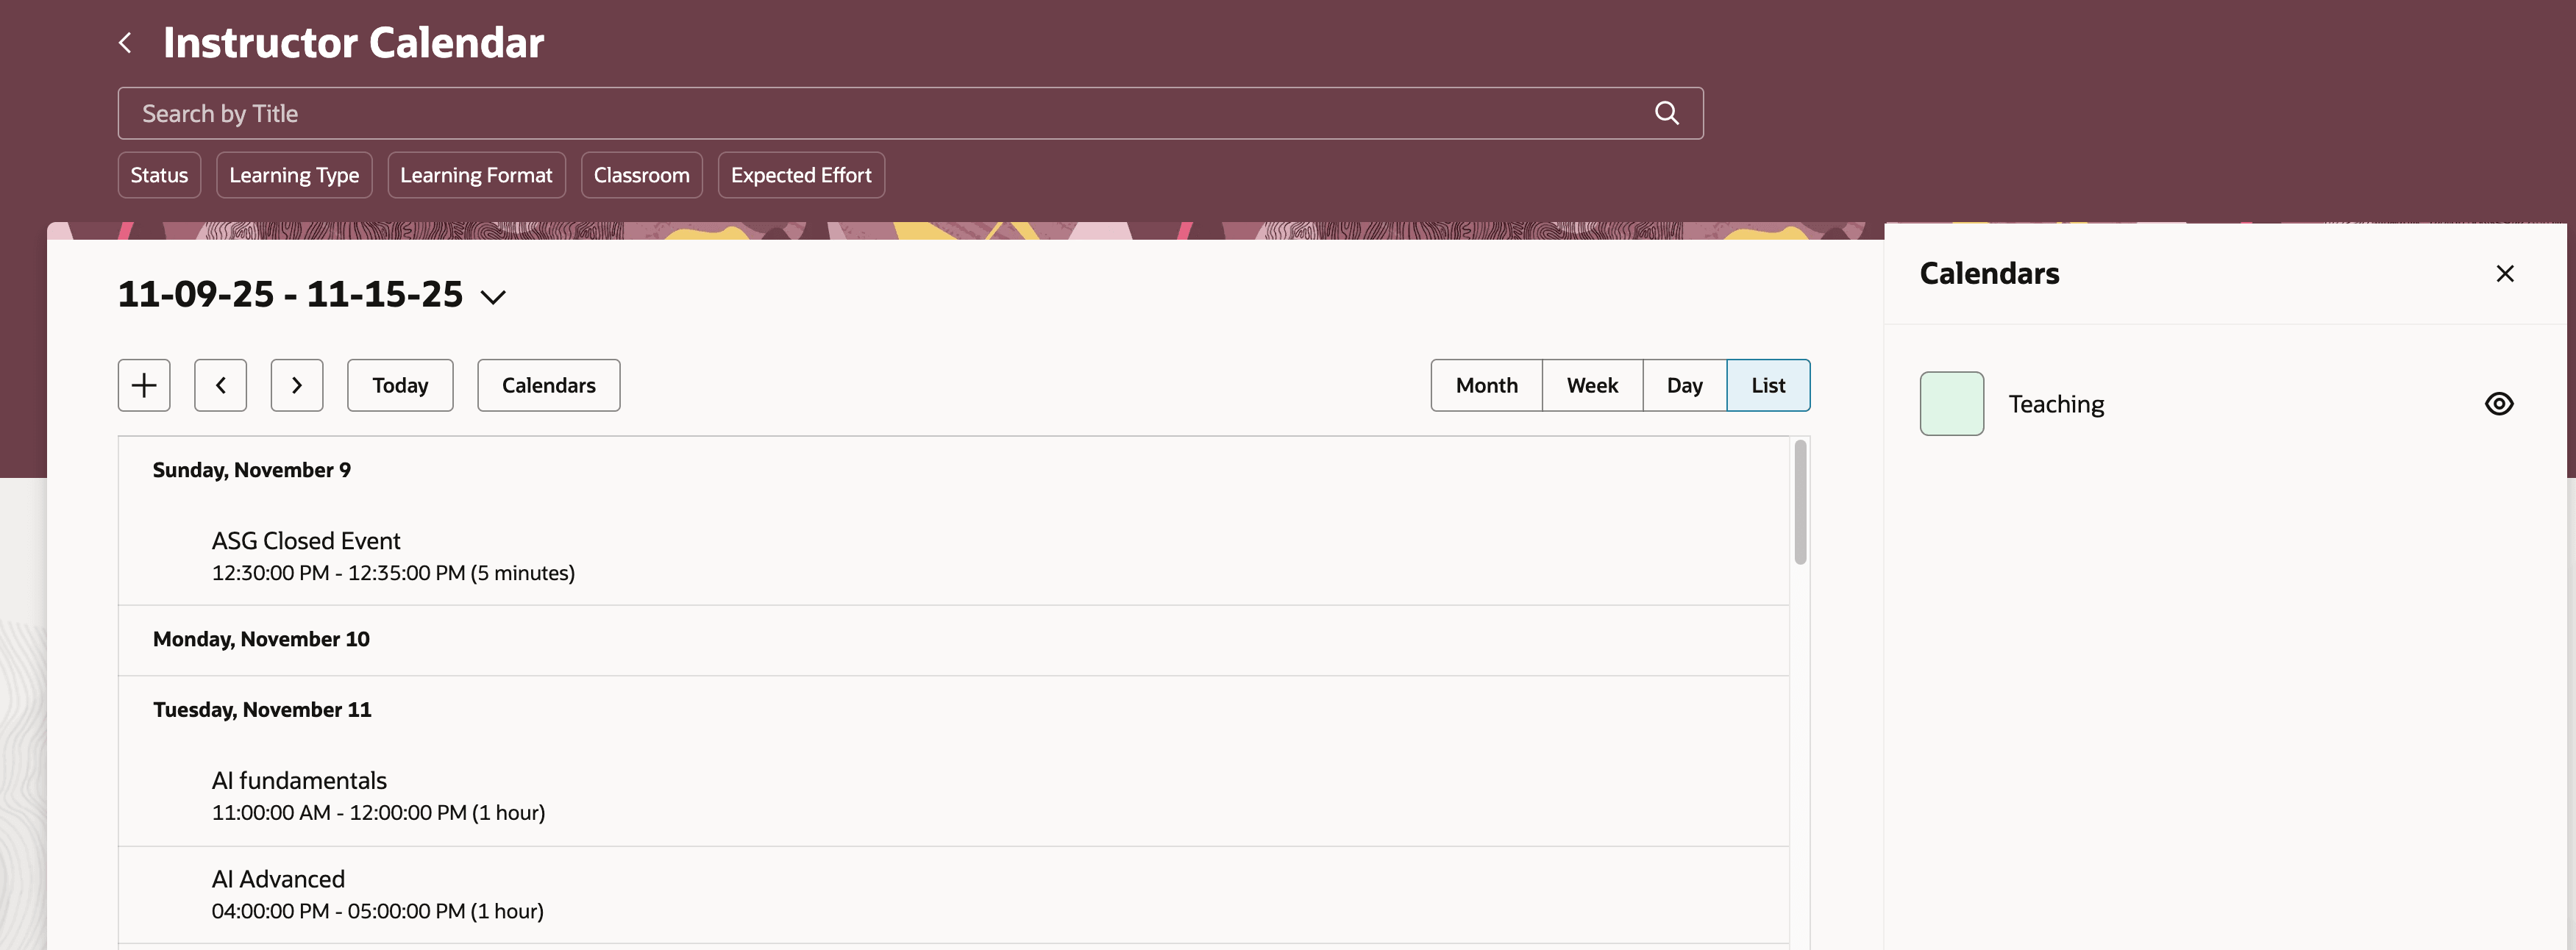
Task: Switch to Week view
Action: [x=1591, y=385]
